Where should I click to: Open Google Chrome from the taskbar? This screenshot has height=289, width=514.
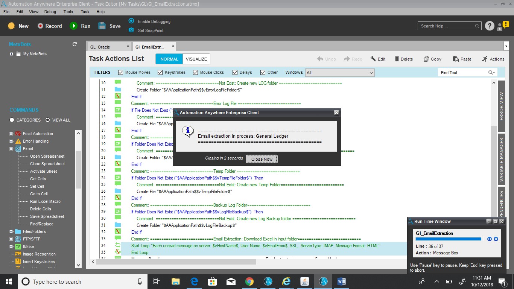click(249, 281)
